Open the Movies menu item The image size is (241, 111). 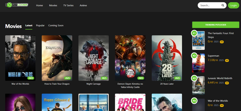(53, 5)
